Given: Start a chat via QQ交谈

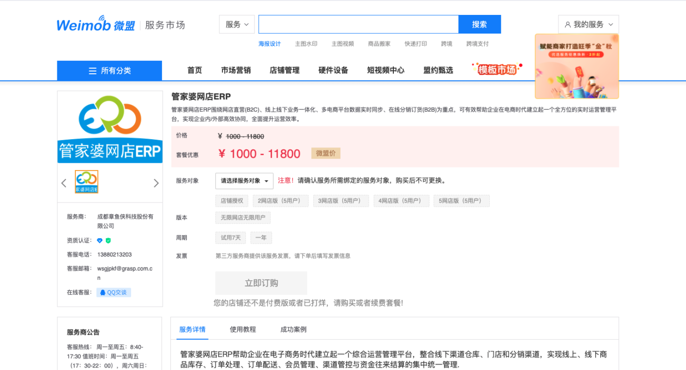Looking at the screenshot, I should point(114,292).
